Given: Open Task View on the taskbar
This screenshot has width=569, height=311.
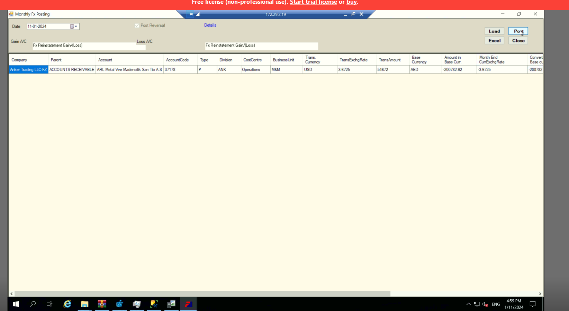Looking at the screenshot, I should 49,304.
